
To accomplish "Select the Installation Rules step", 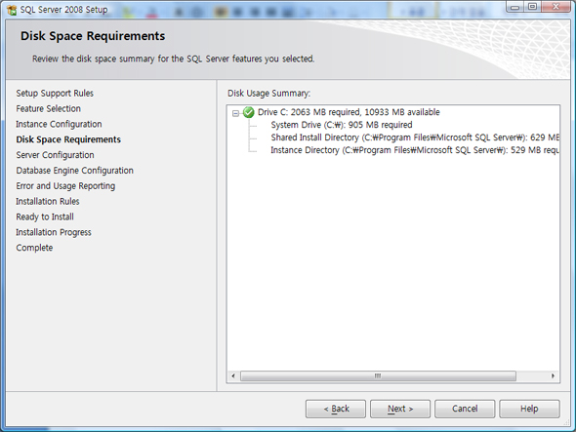I will point(48,202).
